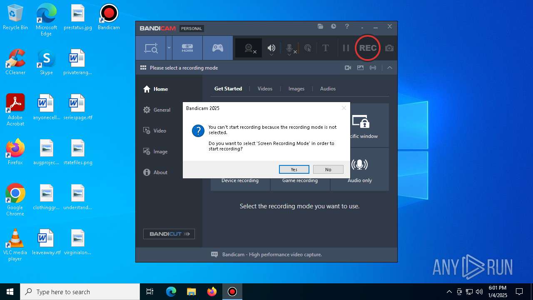Screen dimensions: 533x300
Task: Toggle the webcam overlay icon
Action: [x=249, y=48]
